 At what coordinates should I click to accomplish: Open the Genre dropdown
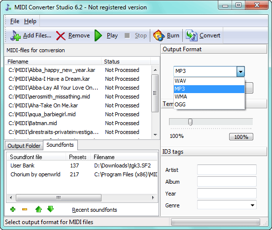(x=252, y=205)
